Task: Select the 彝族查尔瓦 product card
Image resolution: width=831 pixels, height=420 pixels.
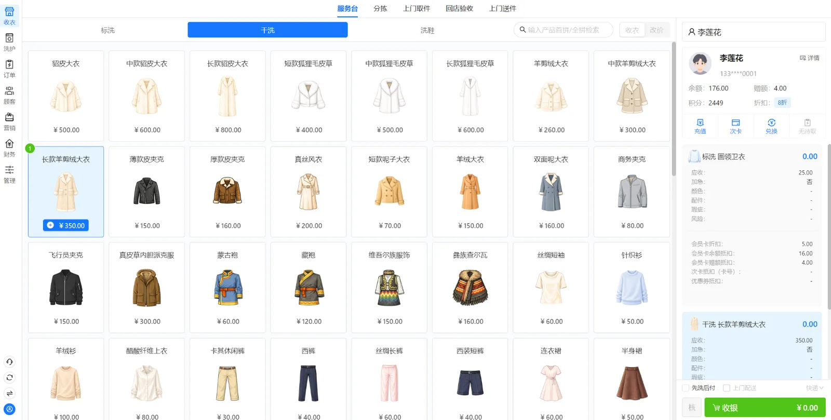Action: [x=470, y=288]
